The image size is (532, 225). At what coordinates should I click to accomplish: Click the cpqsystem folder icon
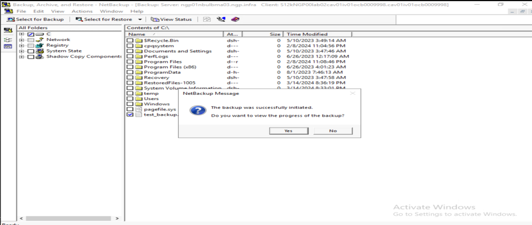point(138,46)
